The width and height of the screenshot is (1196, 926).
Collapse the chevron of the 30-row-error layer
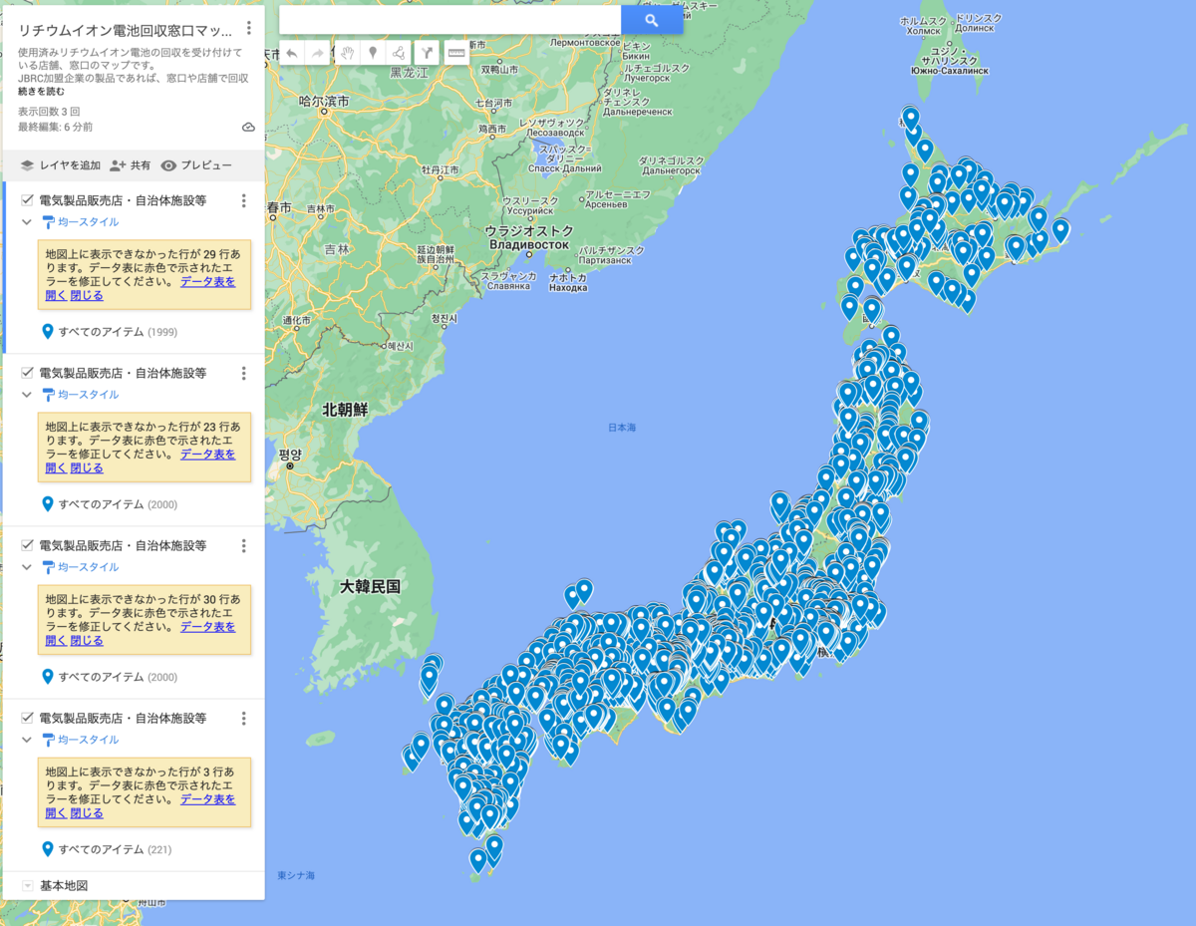click(x=27, y=567)
